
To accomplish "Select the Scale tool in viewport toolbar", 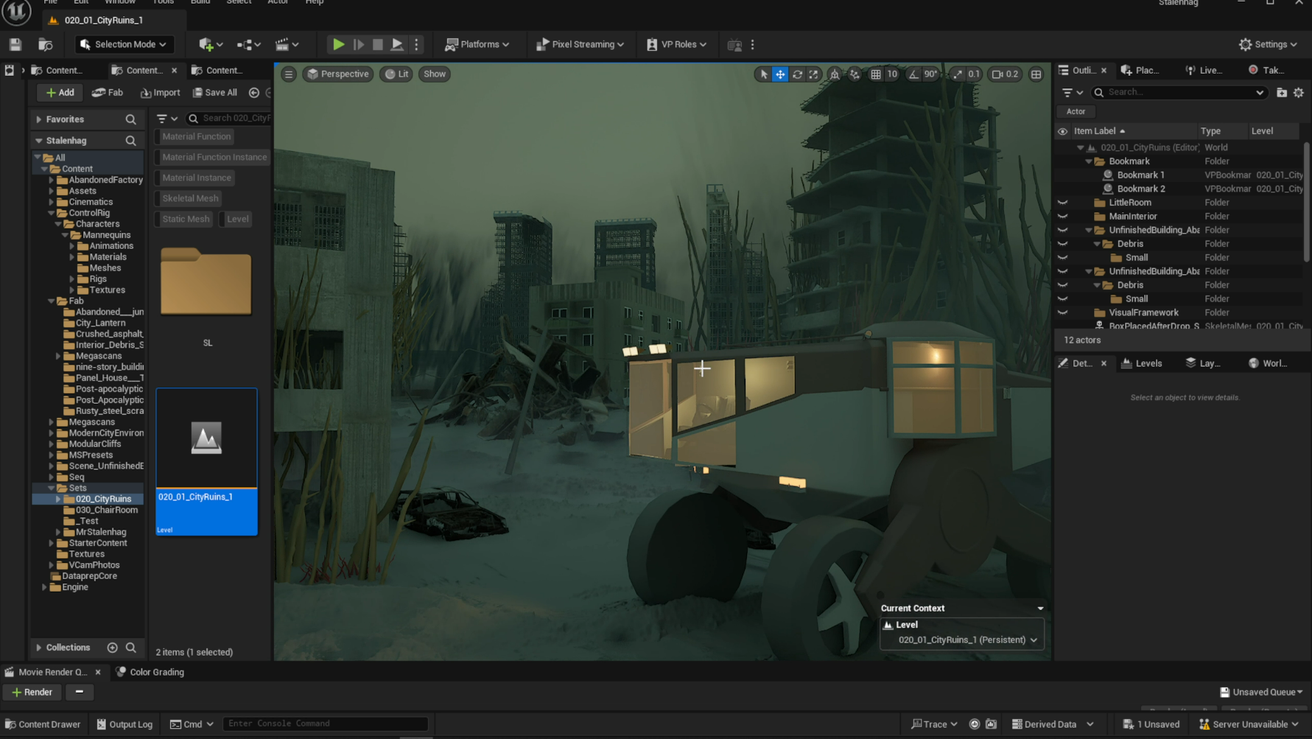I will pyautogui.click(x=813, y=74).
